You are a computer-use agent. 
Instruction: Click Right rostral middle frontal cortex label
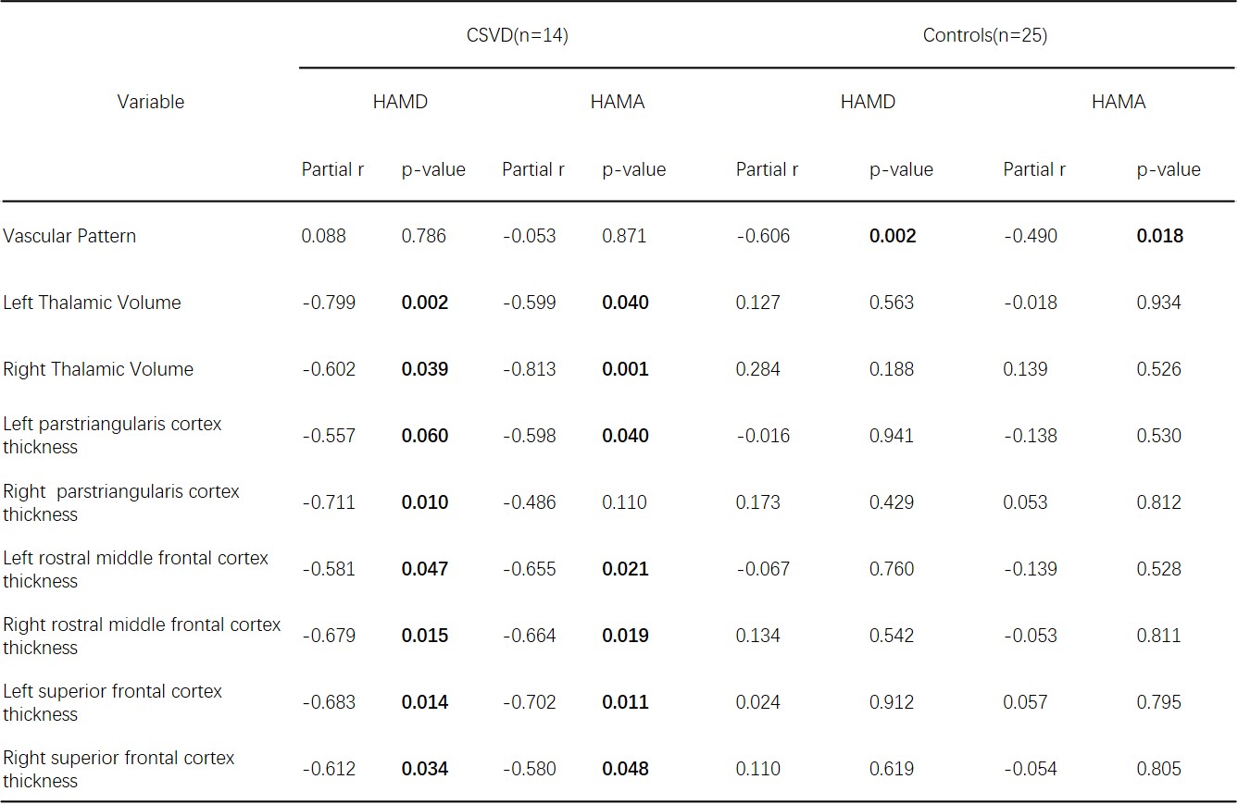(141, 635)
